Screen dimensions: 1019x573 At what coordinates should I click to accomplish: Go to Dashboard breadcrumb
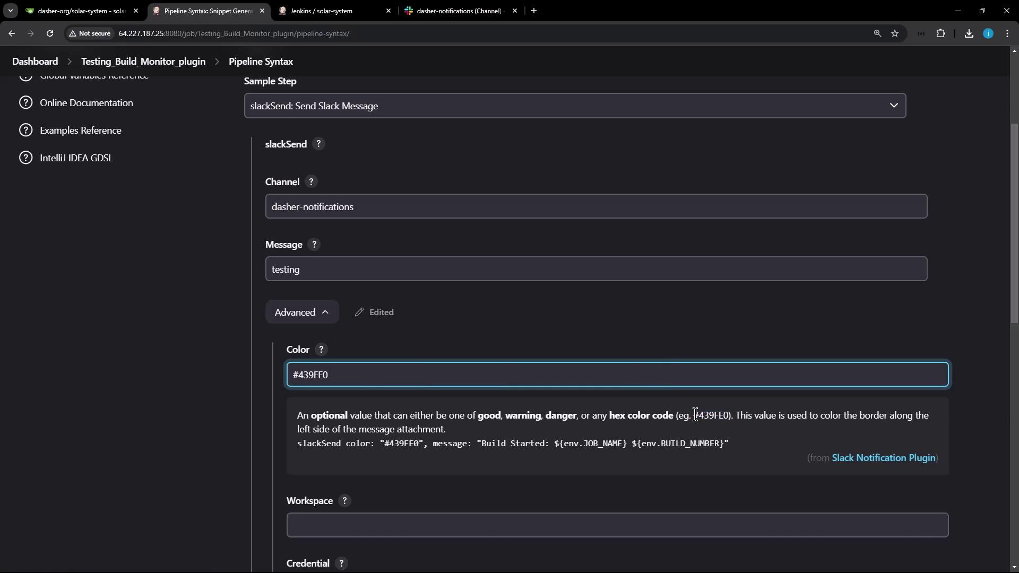pos(35,62)
